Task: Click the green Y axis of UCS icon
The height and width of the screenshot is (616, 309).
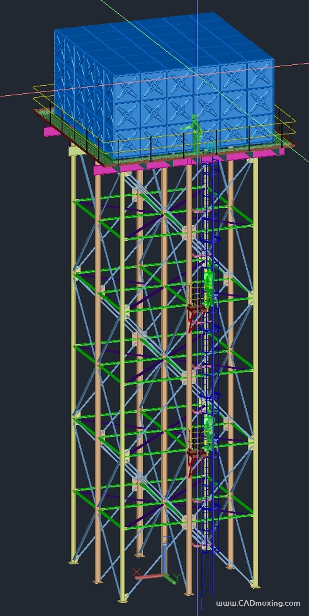Action: (171, 579)
